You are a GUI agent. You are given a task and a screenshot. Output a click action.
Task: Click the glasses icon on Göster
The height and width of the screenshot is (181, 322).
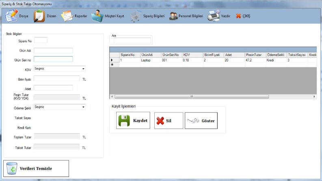[x=193, y=121]
